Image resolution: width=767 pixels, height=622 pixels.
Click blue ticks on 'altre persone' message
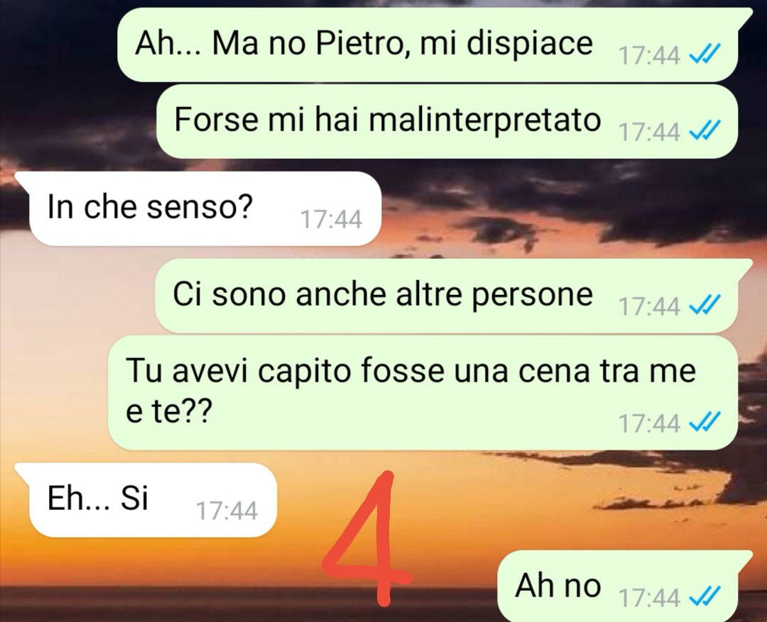click(x=705, y=305)
